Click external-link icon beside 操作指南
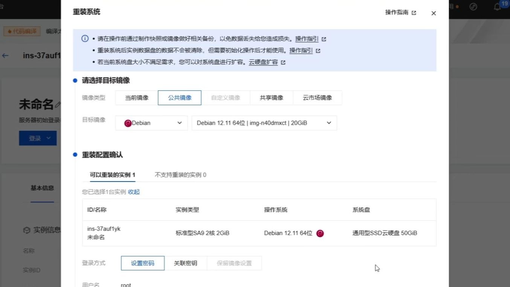 [414, 13]
